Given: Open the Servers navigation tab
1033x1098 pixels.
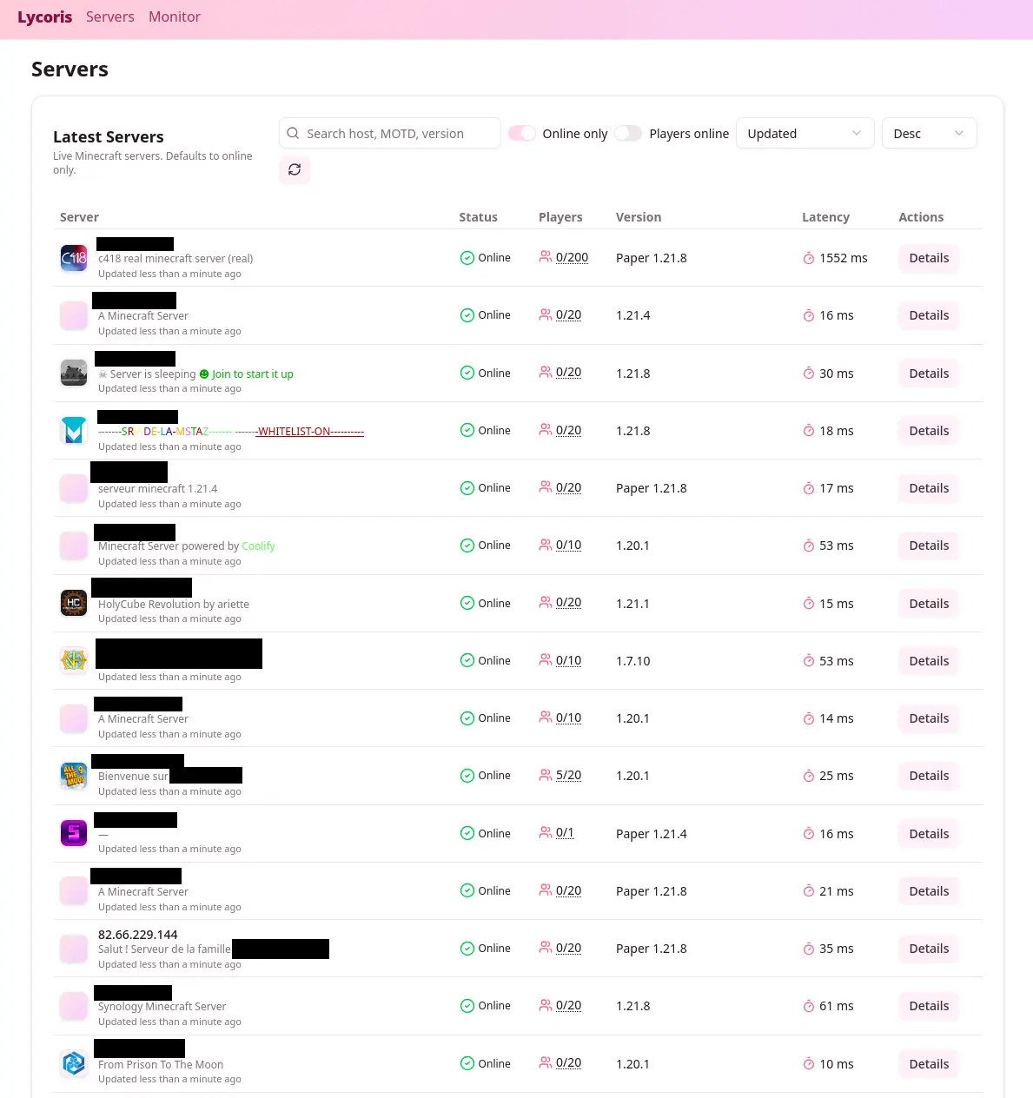Looking at the screenshot, I should (x=110, y=17).
